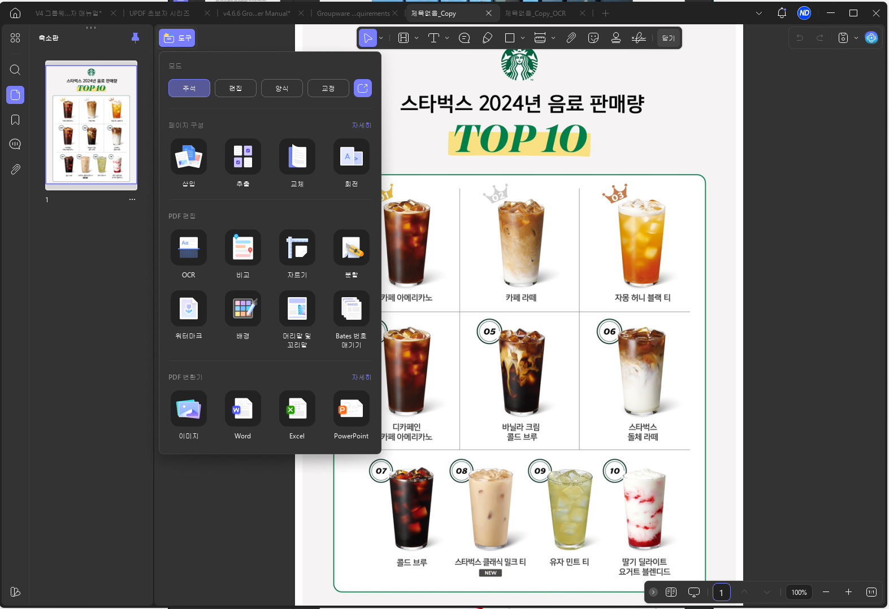Select the page 1 thumbnail

91,125
